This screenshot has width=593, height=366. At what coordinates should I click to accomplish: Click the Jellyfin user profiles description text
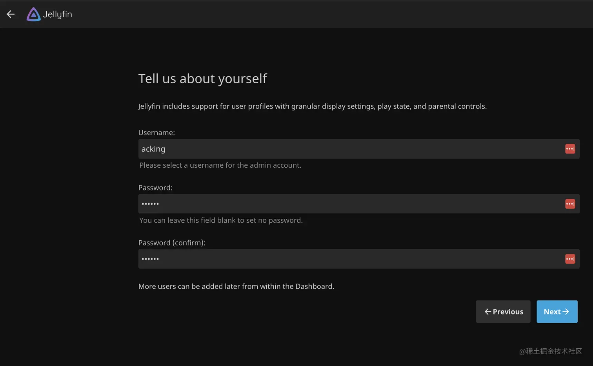(x=313, y=106)
